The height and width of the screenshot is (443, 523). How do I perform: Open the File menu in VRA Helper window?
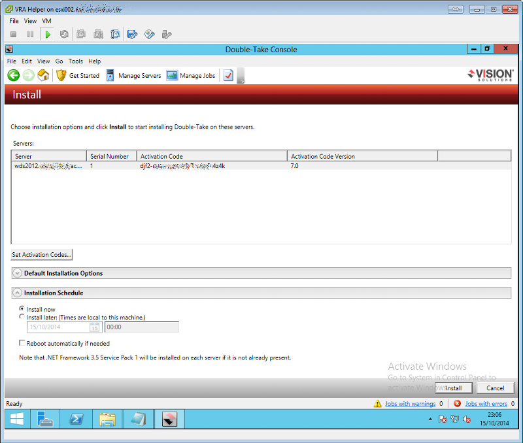click(14, 21)
